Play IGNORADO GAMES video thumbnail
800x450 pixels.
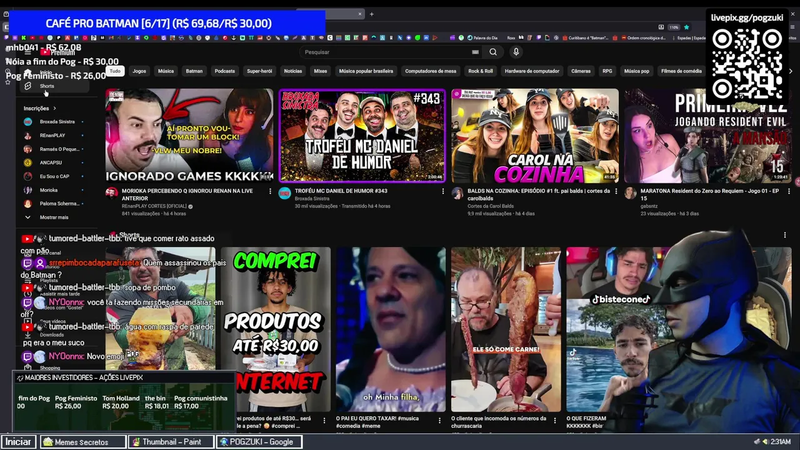189,136
